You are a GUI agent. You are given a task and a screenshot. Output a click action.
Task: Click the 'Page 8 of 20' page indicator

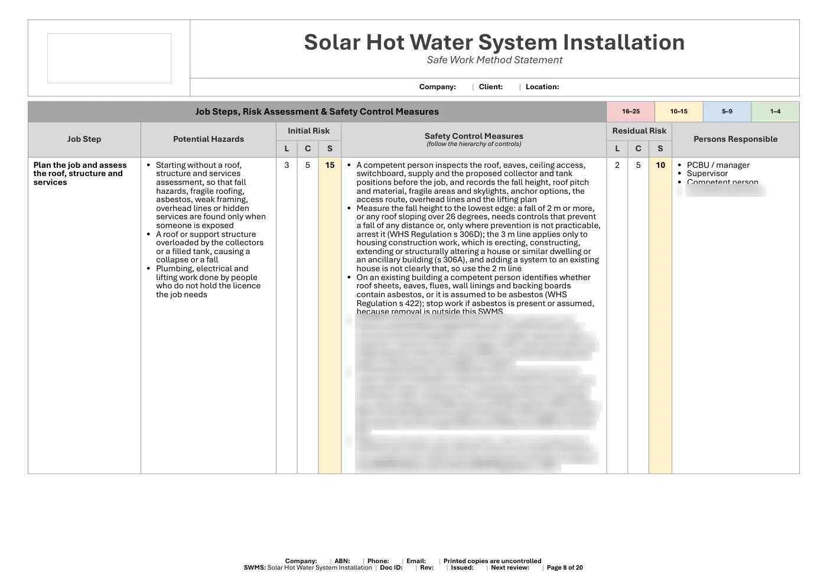click(565, 568)
